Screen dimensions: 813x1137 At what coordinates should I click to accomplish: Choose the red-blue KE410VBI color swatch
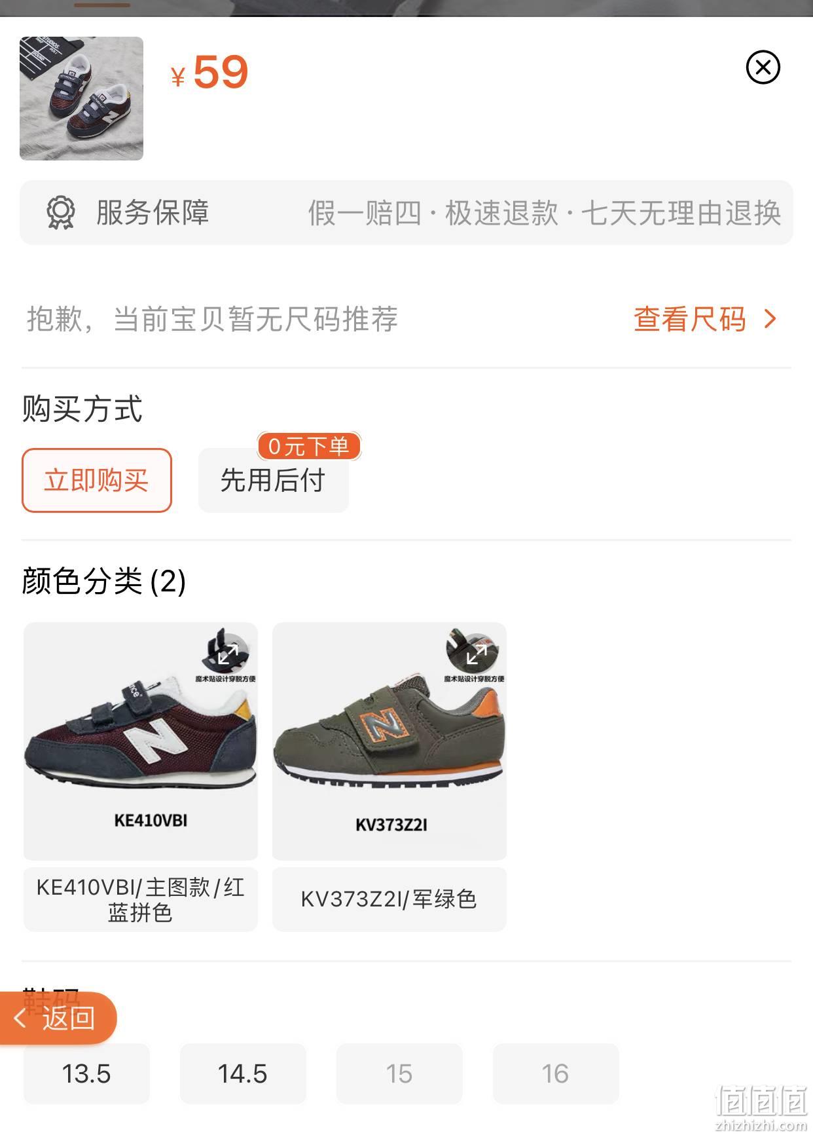(x=141, y=741)
